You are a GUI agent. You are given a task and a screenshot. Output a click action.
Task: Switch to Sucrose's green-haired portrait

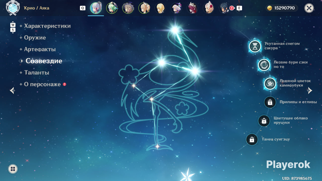point(112,8)
